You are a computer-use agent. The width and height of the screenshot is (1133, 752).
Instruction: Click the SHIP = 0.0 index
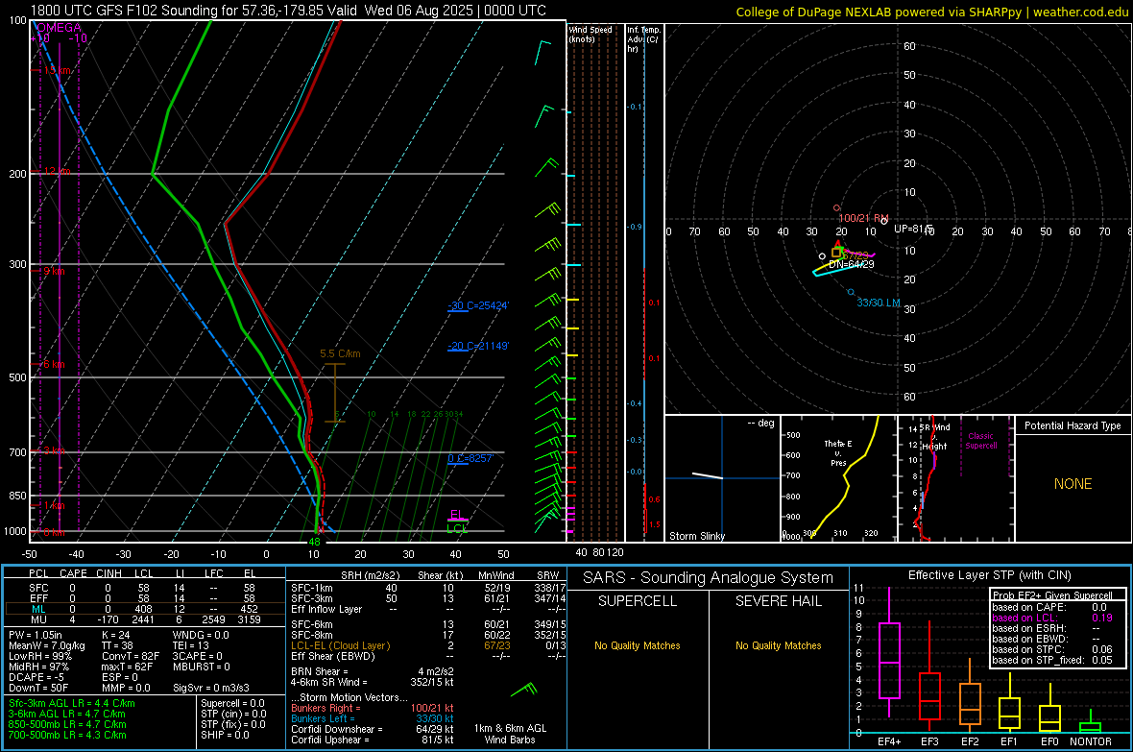(225, 736)
